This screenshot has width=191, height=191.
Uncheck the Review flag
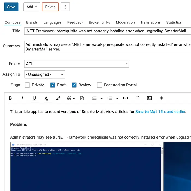[x=74, y=85]
